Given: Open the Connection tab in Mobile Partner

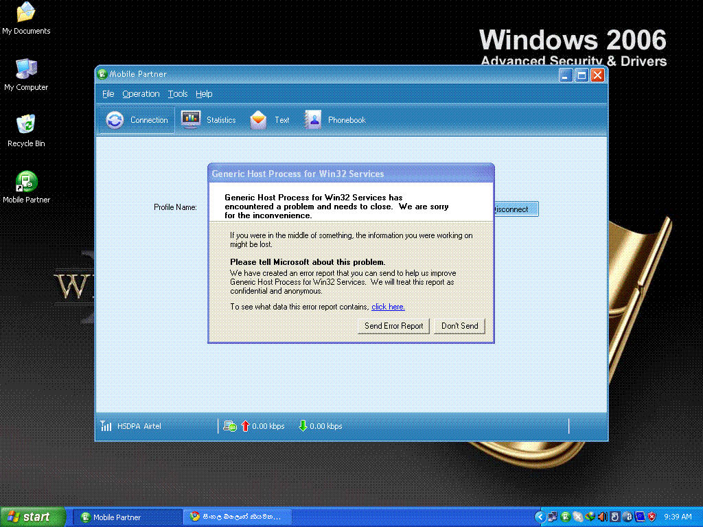Looking at the screenshot, I should 137,120.
